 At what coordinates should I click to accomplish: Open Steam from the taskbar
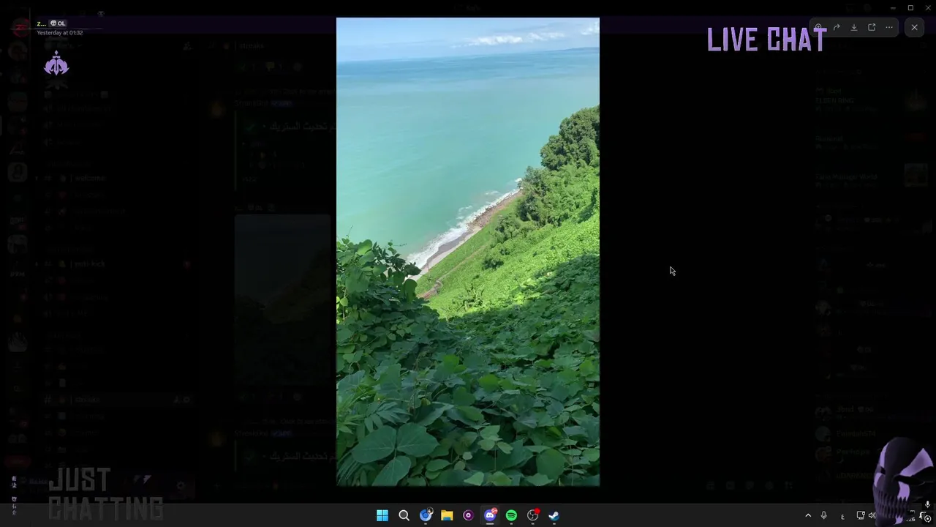tap(554, 515)
